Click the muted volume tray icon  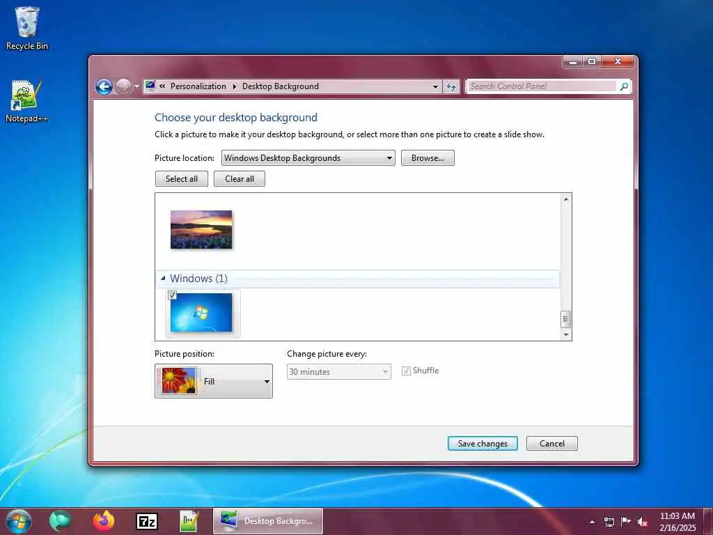pos(643,522)
